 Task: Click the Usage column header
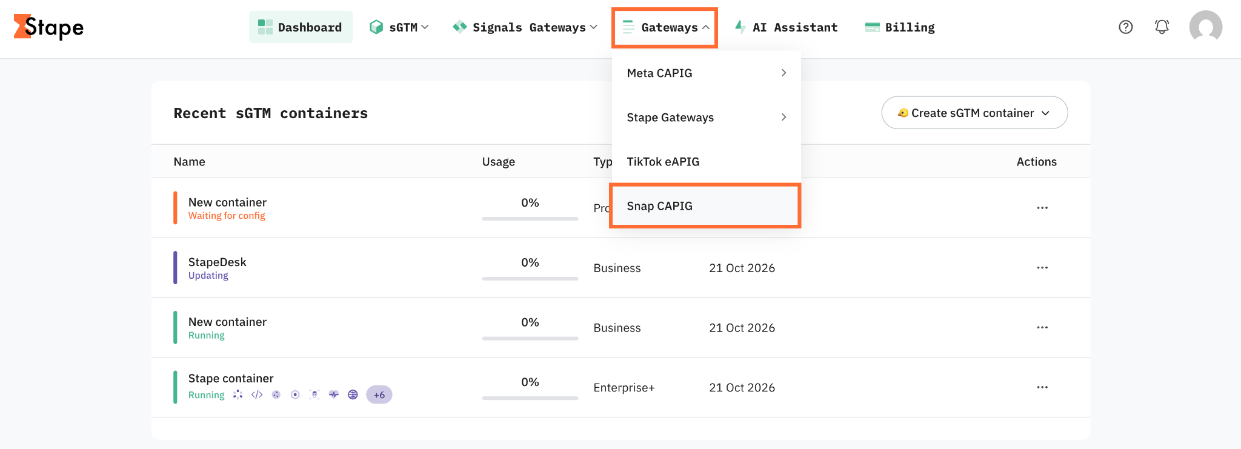coord(499,162)
